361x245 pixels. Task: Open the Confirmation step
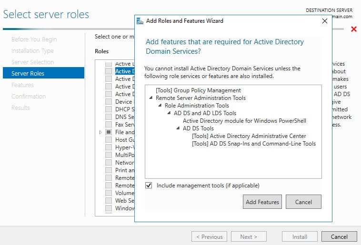coord(29,97)
